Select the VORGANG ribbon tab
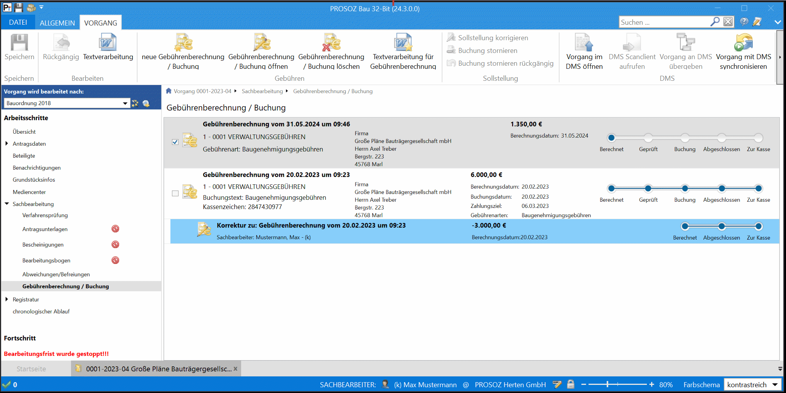Screen dimensions: 786x393 (100, 23)
